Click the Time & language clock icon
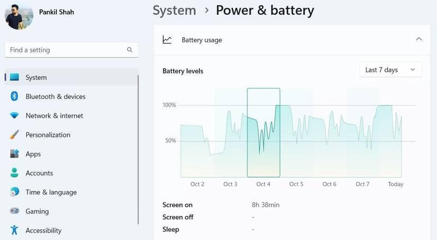437x240 pixels. 14,192
